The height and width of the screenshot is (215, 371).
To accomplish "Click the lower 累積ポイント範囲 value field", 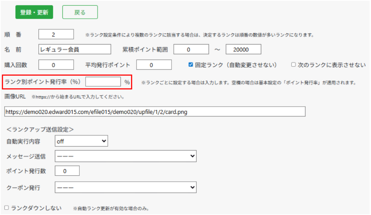I will pyautogui.click(x=191, y=49).
